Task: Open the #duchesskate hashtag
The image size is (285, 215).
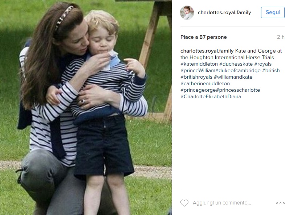Action: [236, 64]
